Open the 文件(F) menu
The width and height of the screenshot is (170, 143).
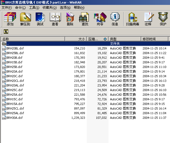pyautogui.click(x=7, y=8)
